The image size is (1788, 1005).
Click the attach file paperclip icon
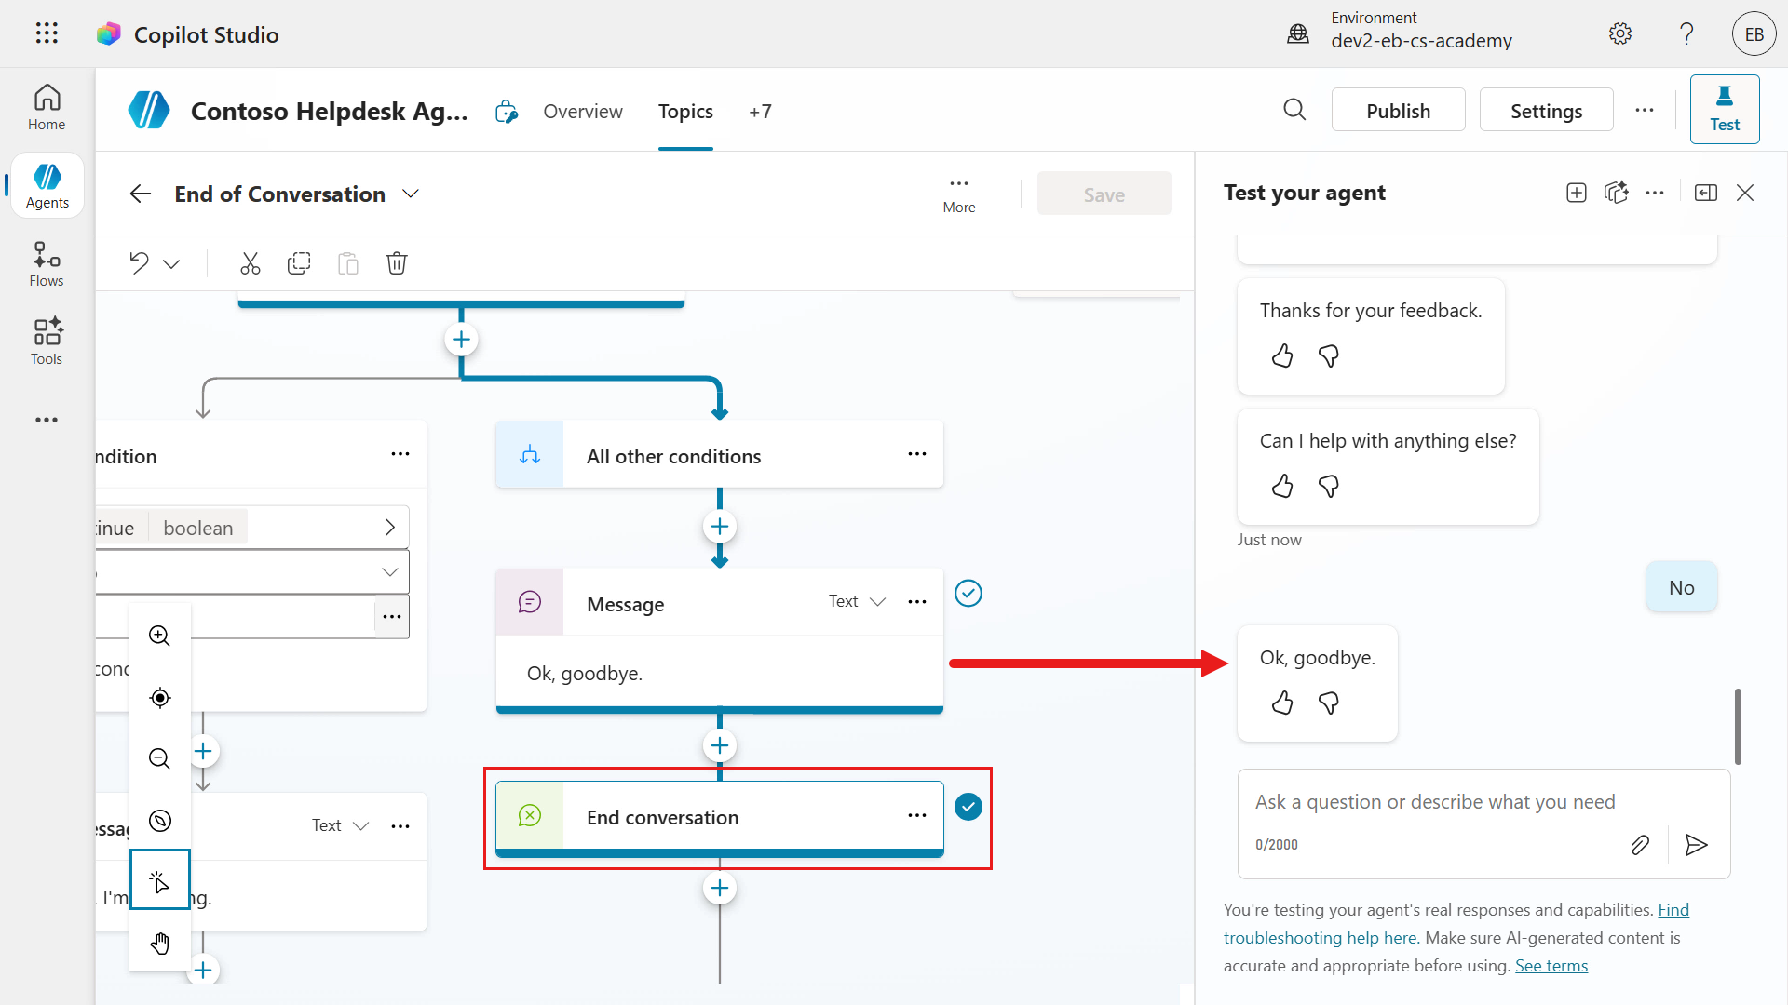coord(1640,845)
